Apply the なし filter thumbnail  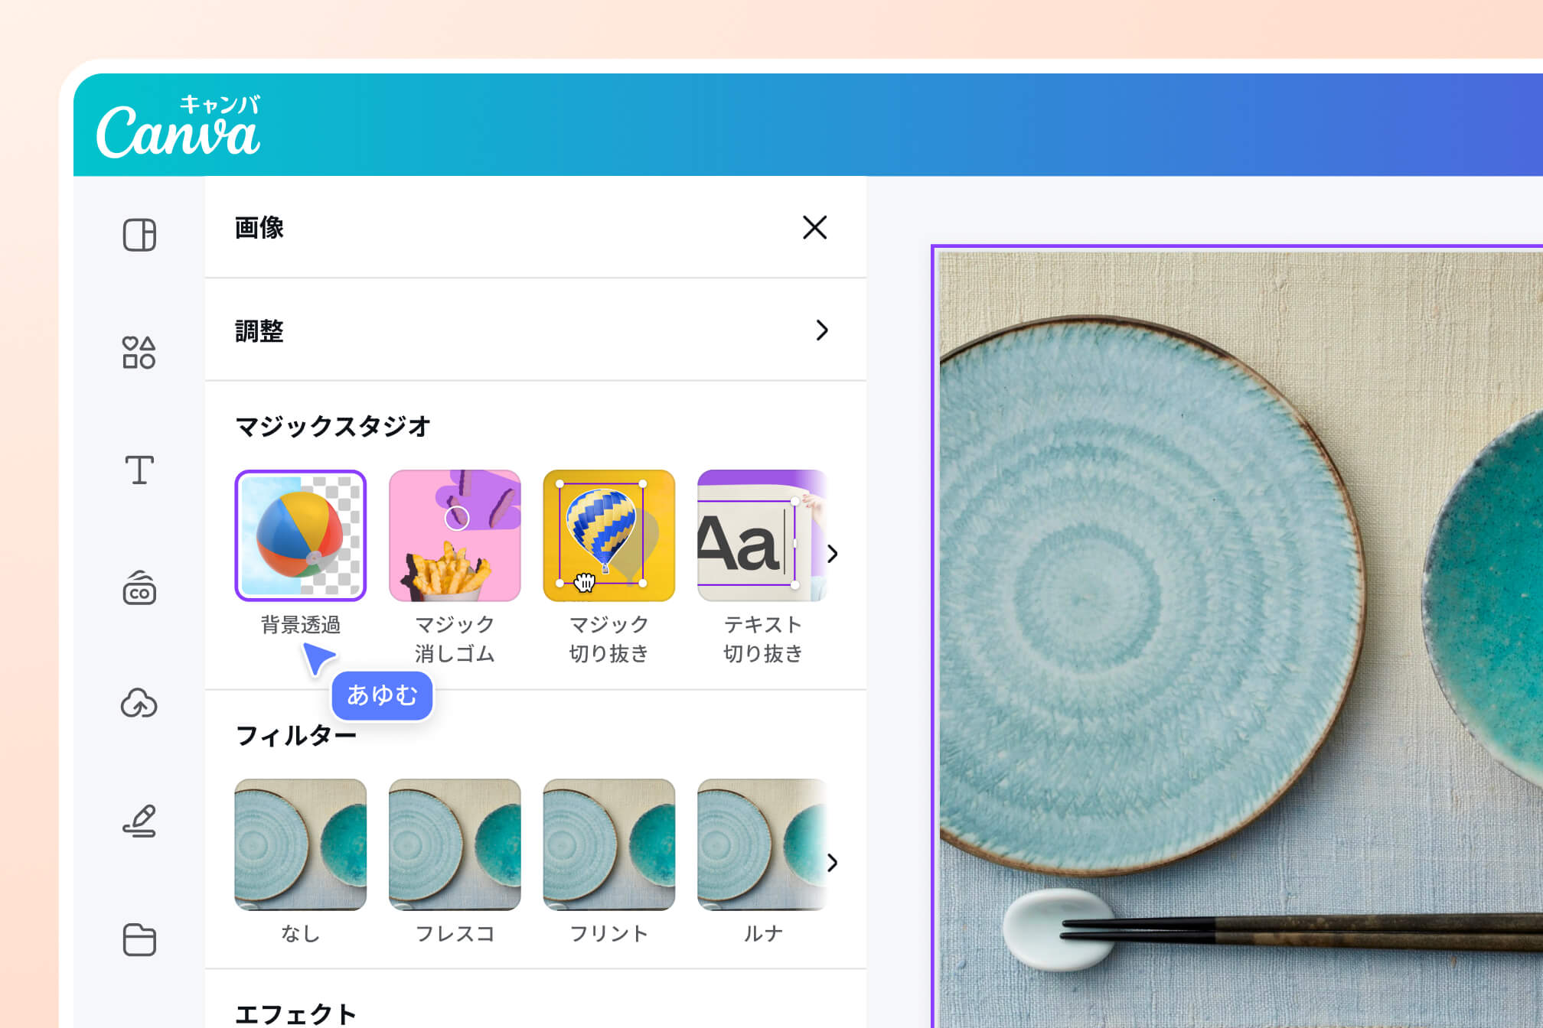(301, 844)
